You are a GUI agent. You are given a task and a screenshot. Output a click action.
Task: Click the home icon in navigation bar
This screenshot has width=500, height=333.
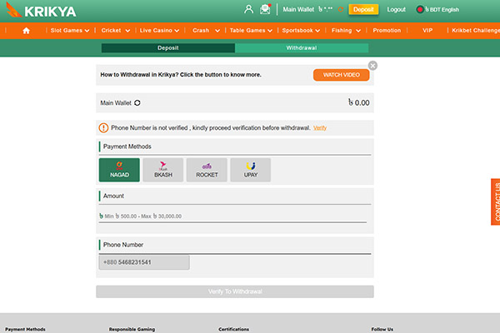tap(26, 30)
